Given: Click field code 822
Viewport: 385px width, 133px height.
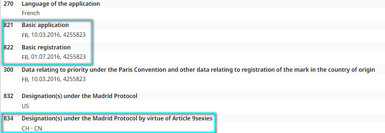Looking at the screenshot, I should pyautogui.click(x=8, y=47).
